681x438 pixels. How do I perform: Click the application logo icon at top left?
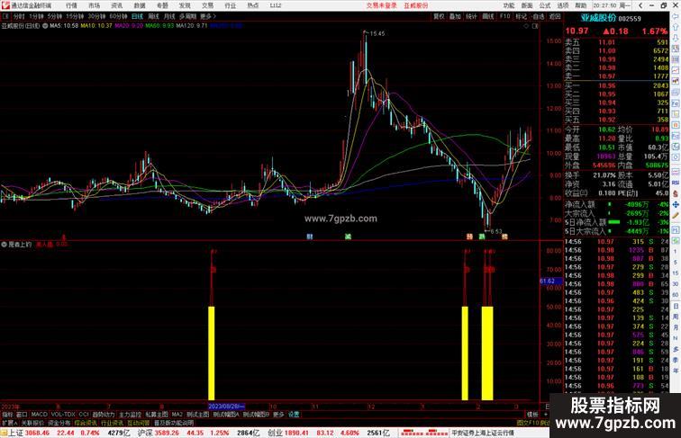coord(5,5)
